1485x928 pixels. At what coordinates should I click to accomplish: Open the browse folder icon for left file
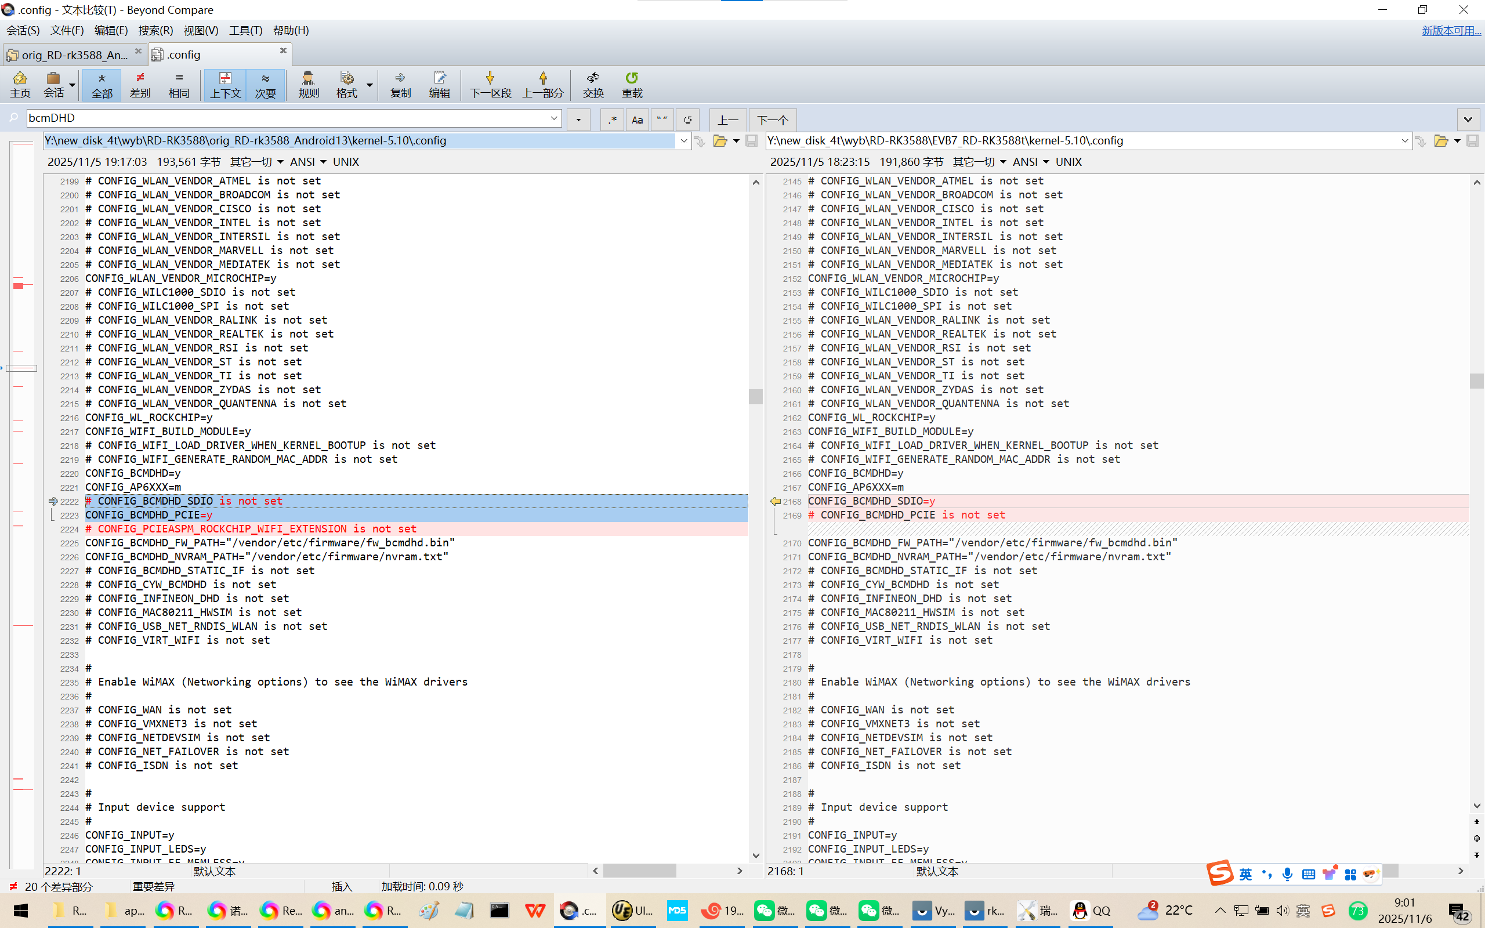tap(720, 141)
